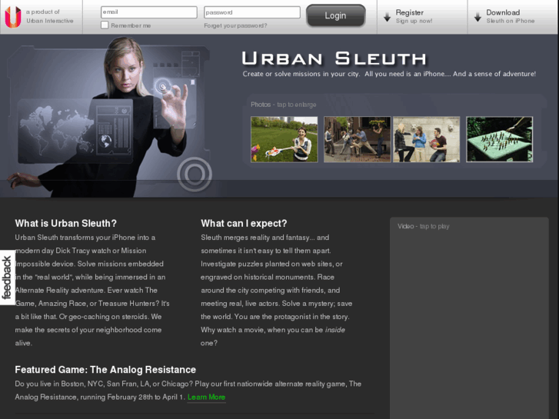The image size is (559, 419).
Task: Focus the email input field
Action: click(x=149, y=12)
